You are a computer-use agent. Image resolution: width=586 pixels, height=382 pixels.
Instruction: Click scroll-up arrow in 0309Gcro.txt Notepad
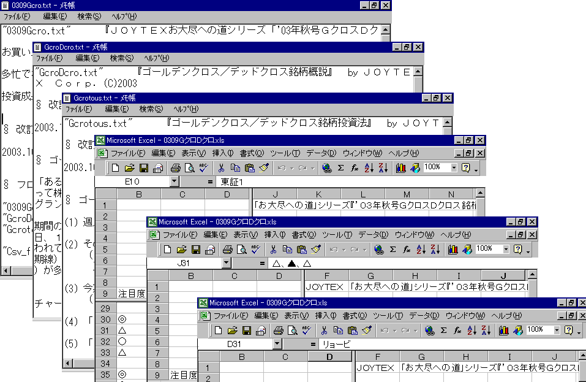386,29
